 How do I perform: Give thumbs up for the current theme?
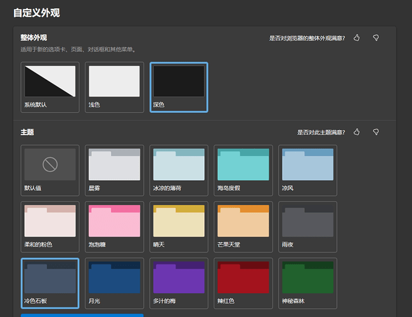coord(357,132)
